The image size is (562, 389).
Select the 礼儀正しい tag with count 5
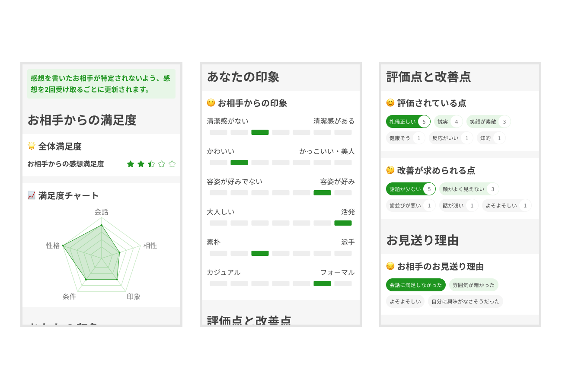coord(408,121)
